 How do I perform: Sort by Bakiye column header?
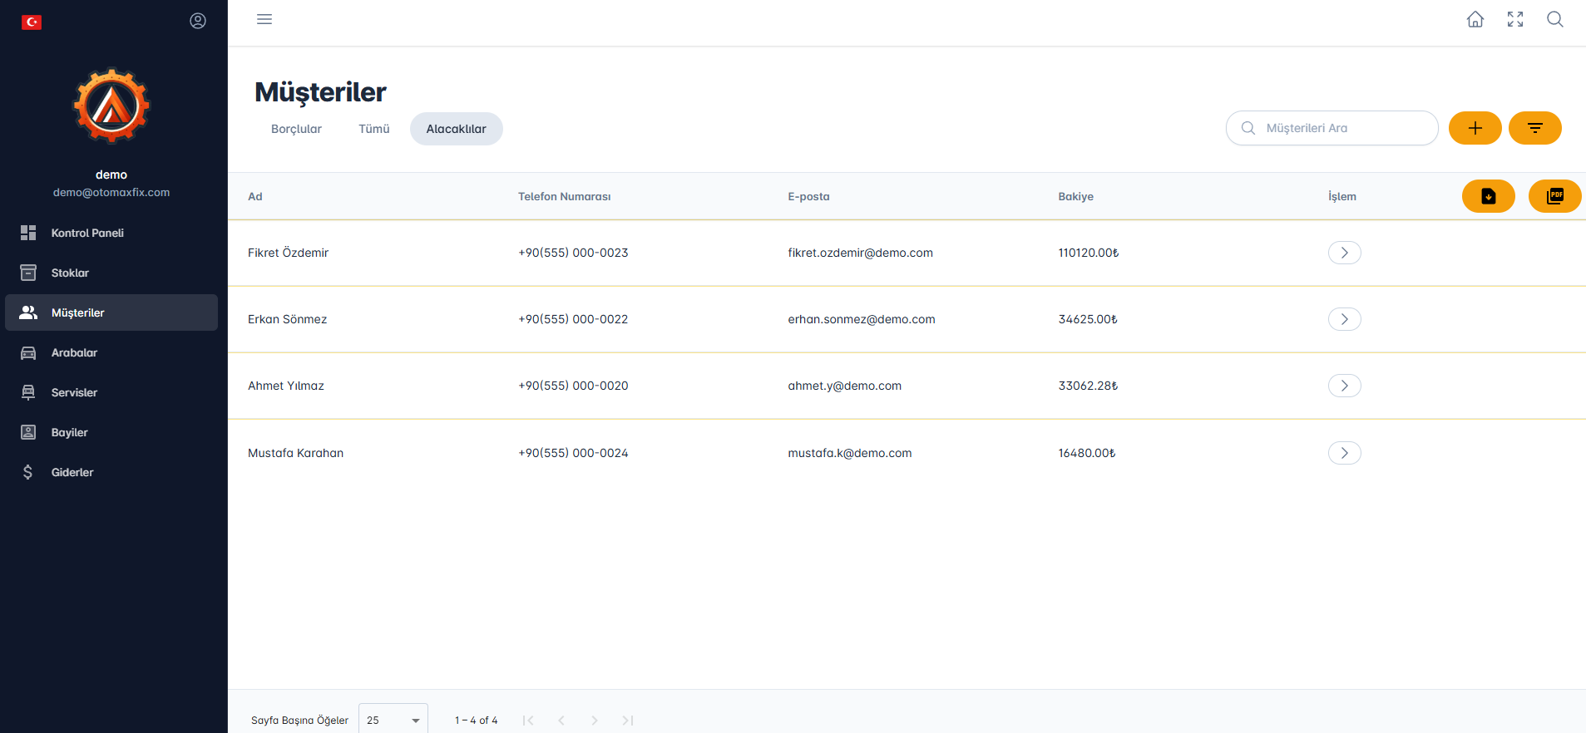tap(1076, 197)
